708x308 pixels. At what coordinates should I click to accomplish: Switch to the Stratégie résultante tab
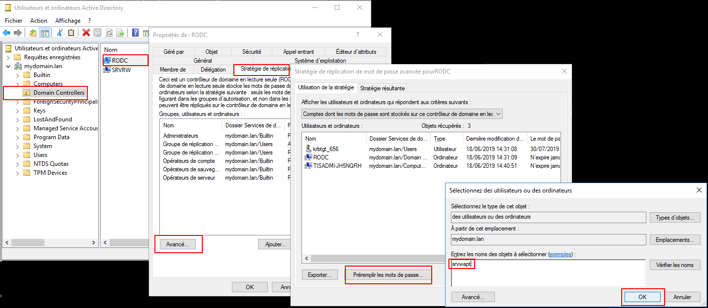pyautogui.click(x=382, y=88)
